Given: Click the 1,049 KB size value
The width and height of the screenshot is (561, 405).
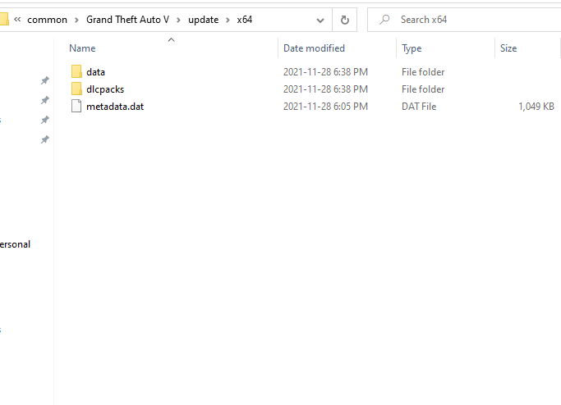Looking at the screenshot, I should tap(536, 107).
